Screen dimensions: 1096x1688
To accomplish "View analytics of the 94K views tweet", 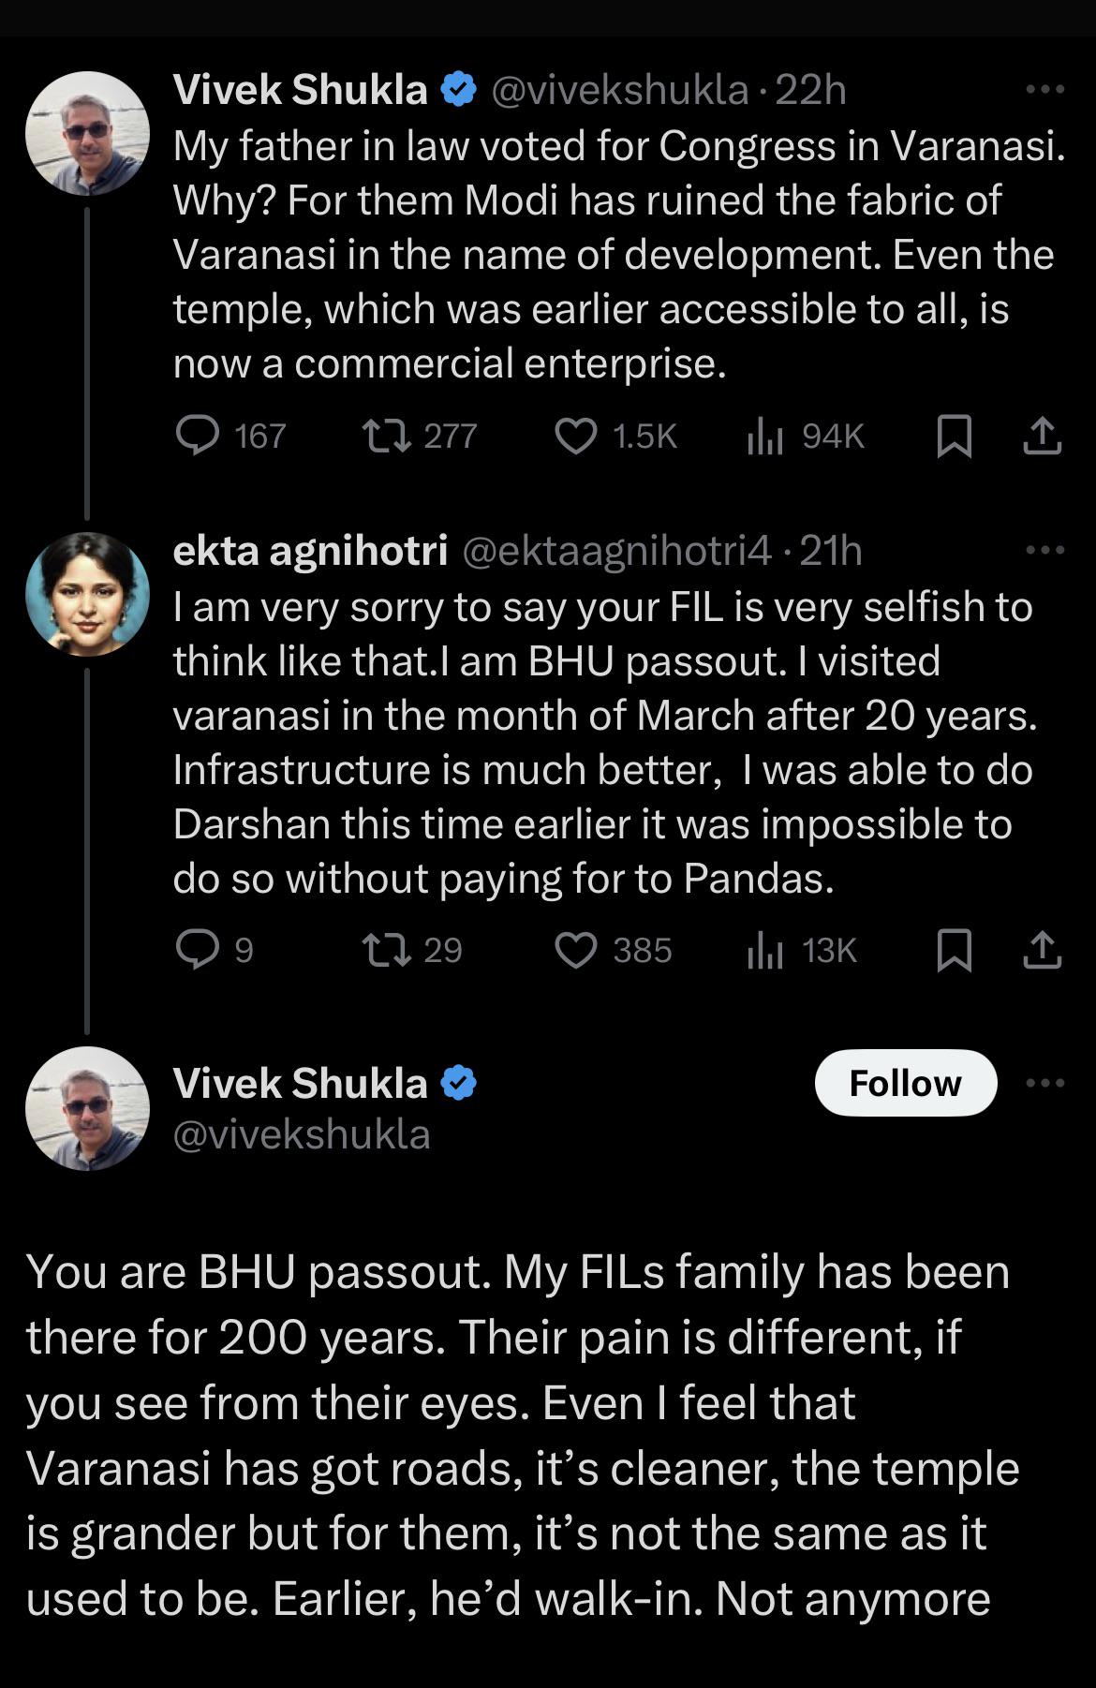I will tap(764, 436).
